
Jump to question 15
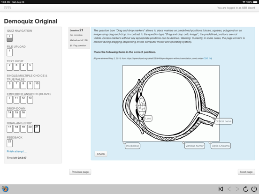(16, 114)
